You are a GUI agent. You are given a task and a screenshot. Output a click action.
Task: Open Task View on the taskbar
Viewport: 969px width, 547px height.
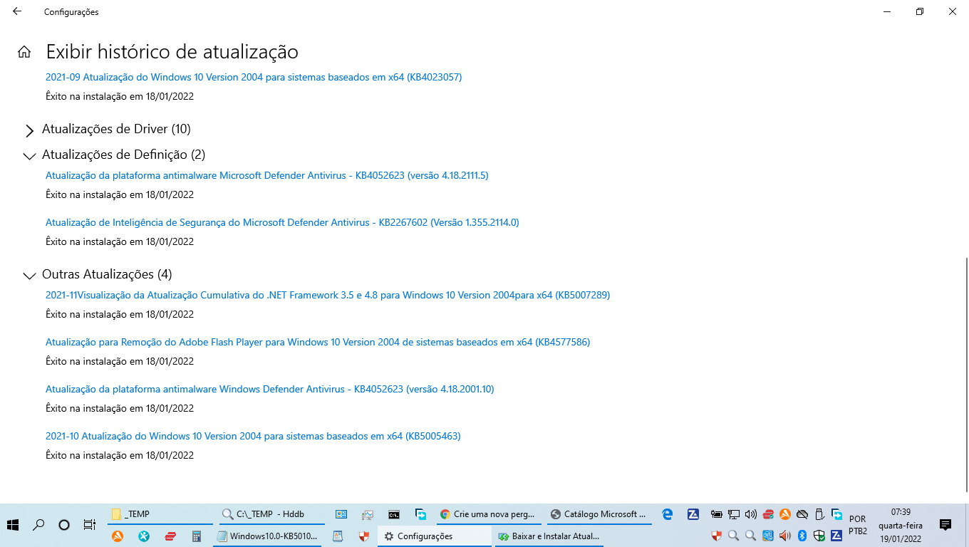click(x=90, y=525)
